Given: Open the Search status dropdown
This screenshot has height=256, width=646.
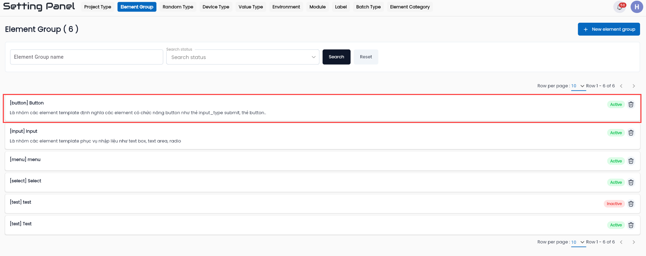Looking at the screenshot, I should [x=243, y=57].
